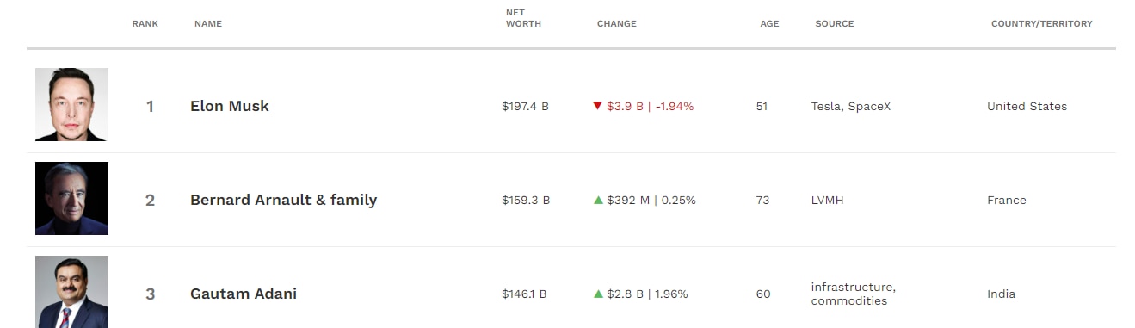1135x328 pixels.
Task: Click Bernard Arnault's portrait photo
Action: pyautogui.click(x=71, y=198)
